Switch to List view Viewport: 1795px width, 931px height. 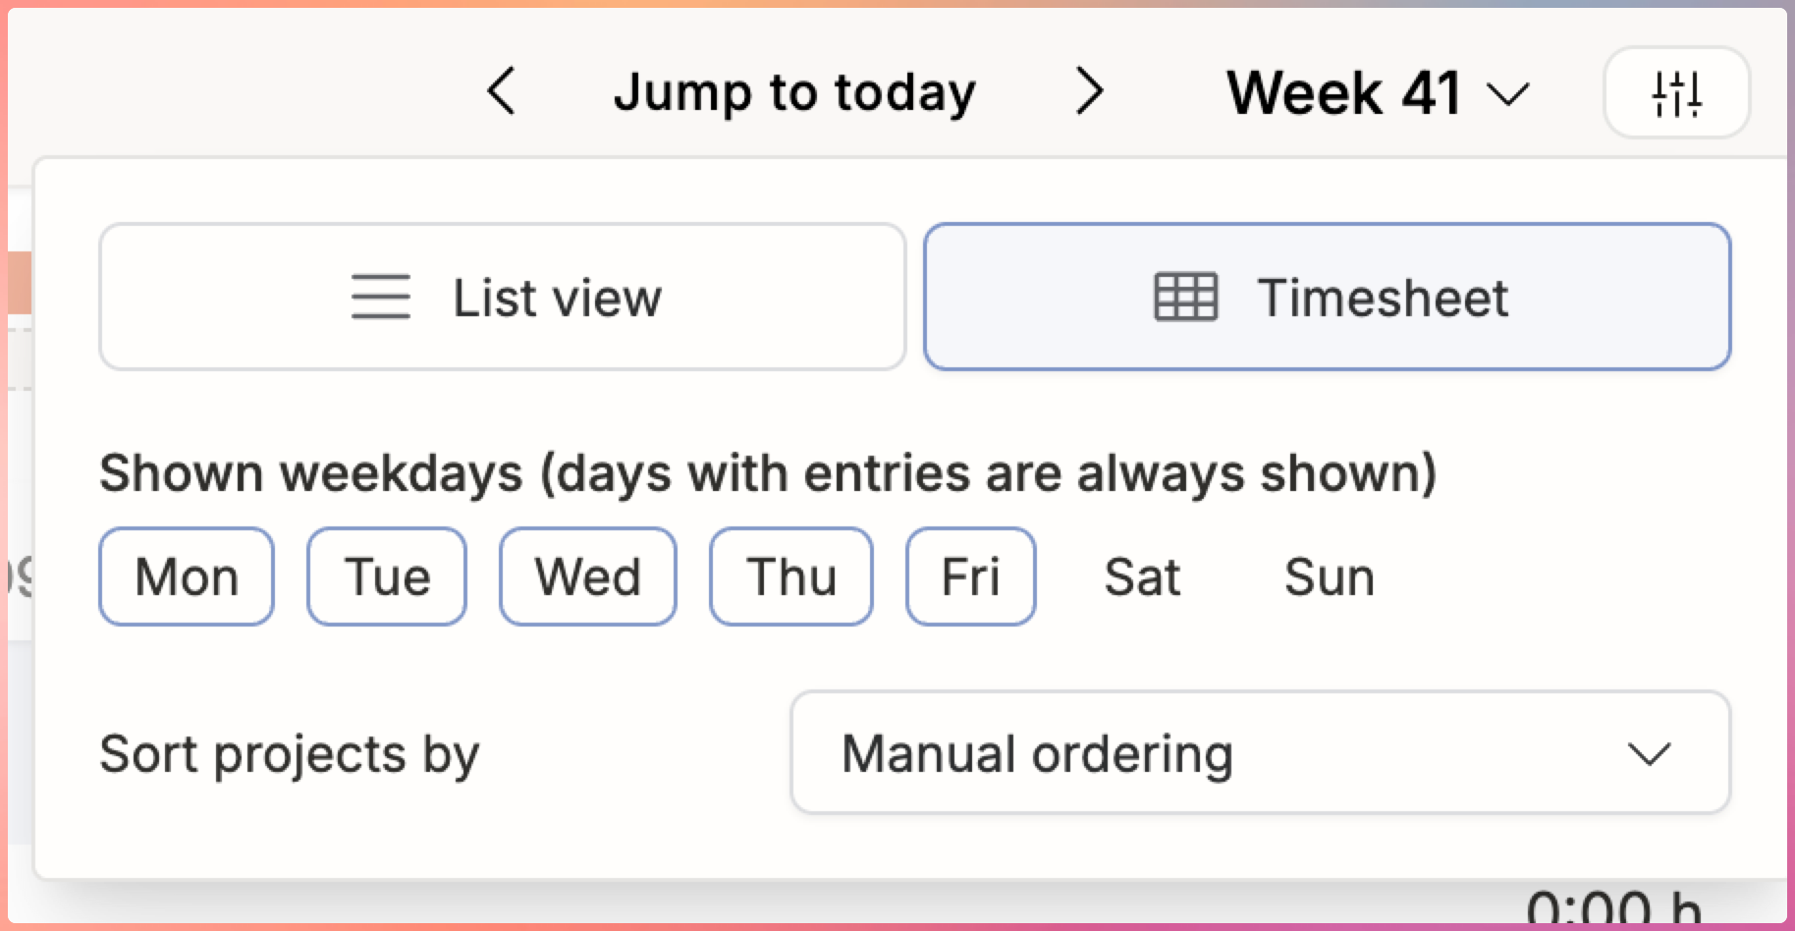(502, 297)
